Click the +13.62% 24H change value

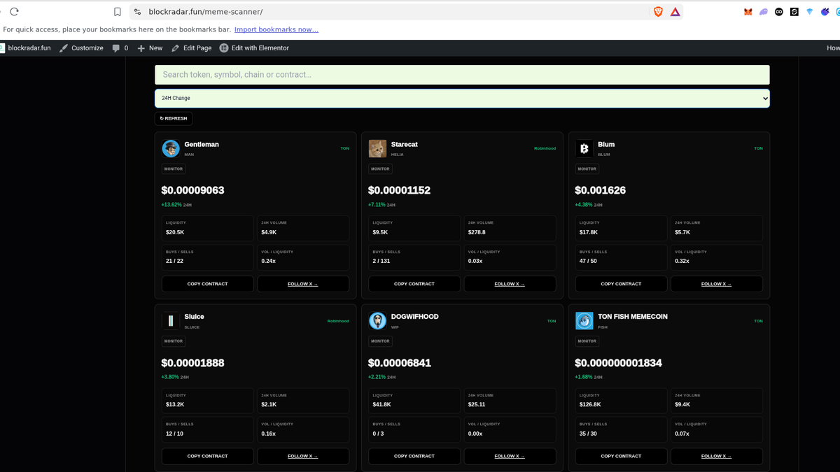(171, 205)
